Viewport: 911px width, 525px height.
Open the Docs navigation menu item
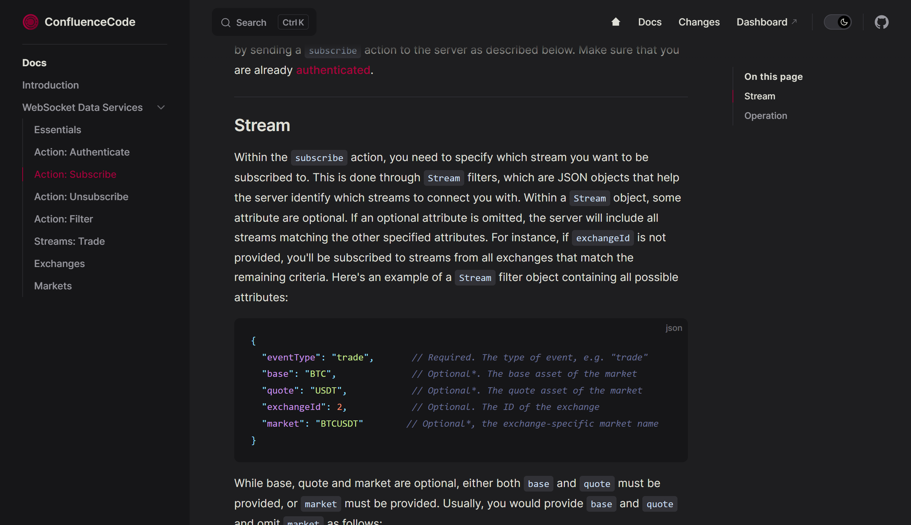click(x=649, y=22)
